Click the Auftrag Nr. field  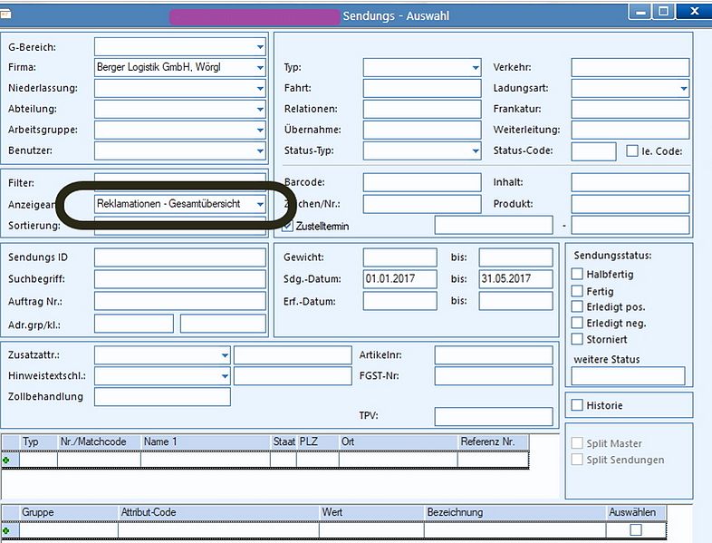click(x=180, y=301)
